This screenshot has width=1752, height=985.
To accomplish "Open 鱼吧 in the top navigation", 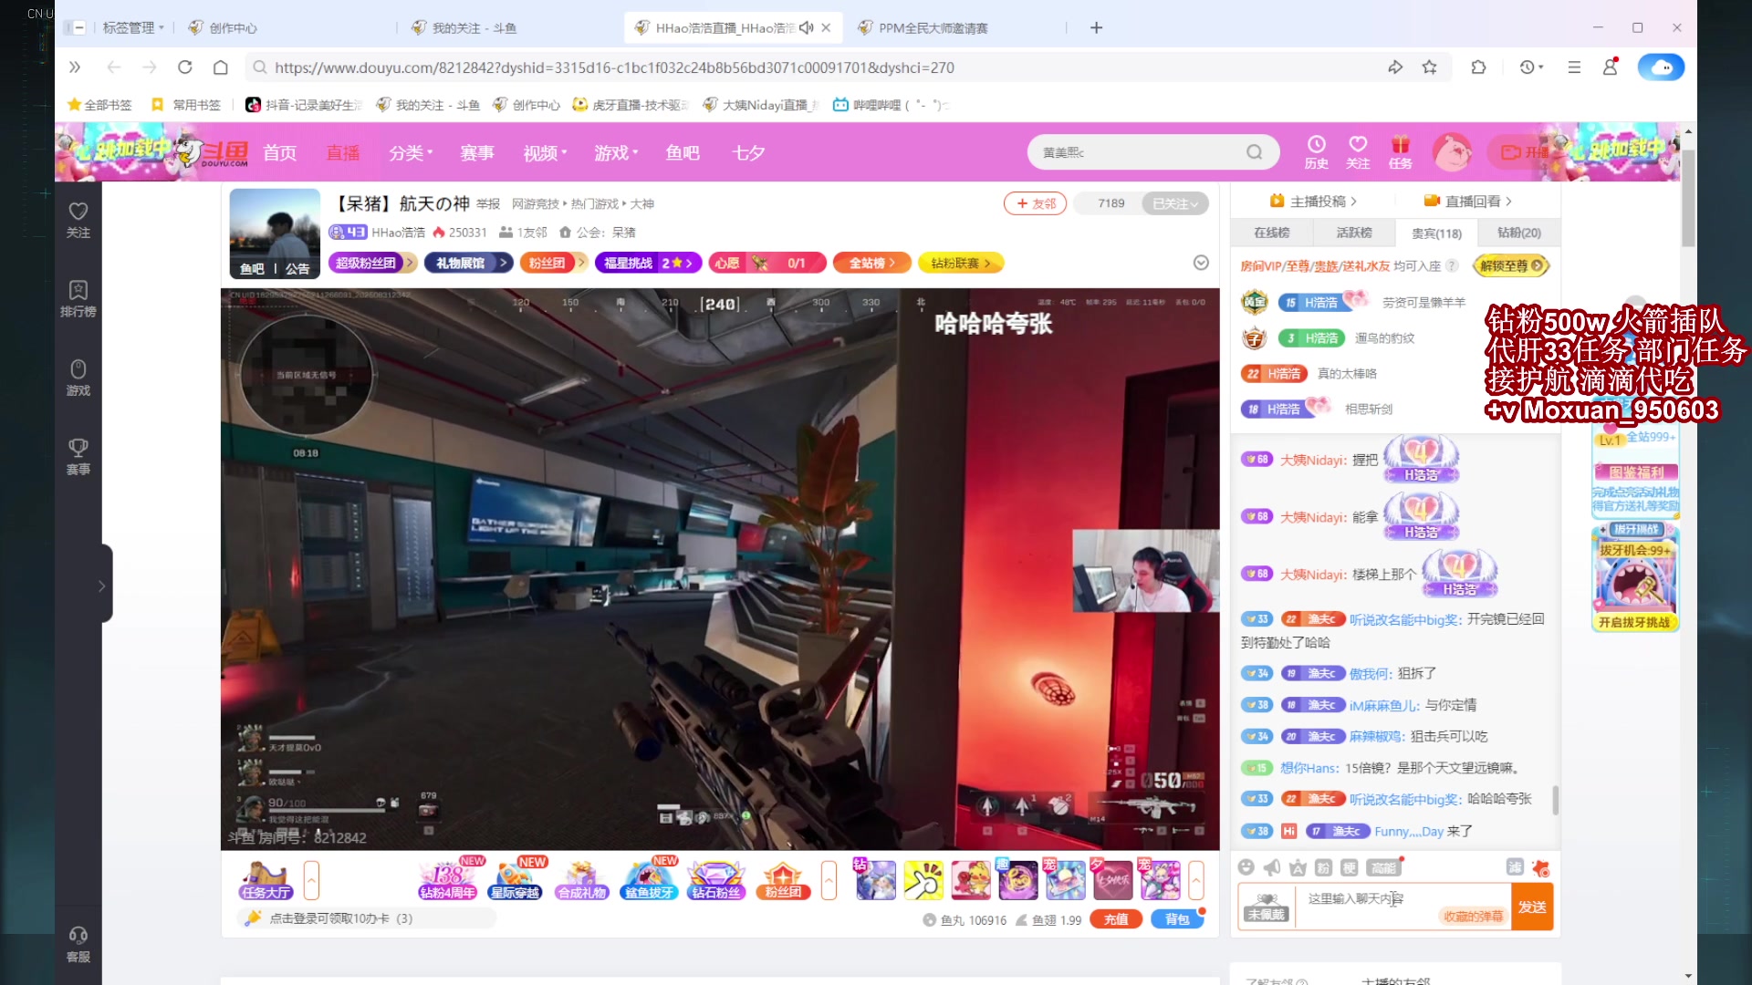I will (x=682, y=152).
